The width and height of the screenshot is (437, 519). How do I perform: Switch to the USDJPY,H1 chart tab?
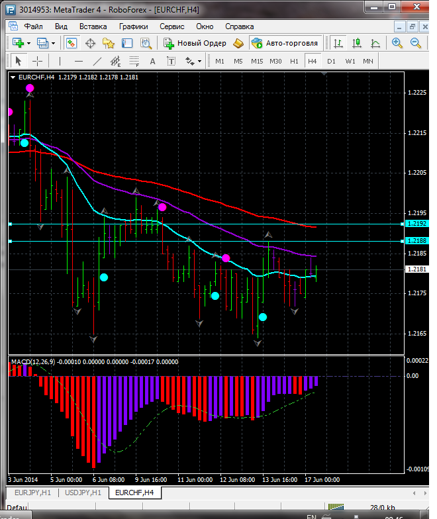tap(83, 493)
